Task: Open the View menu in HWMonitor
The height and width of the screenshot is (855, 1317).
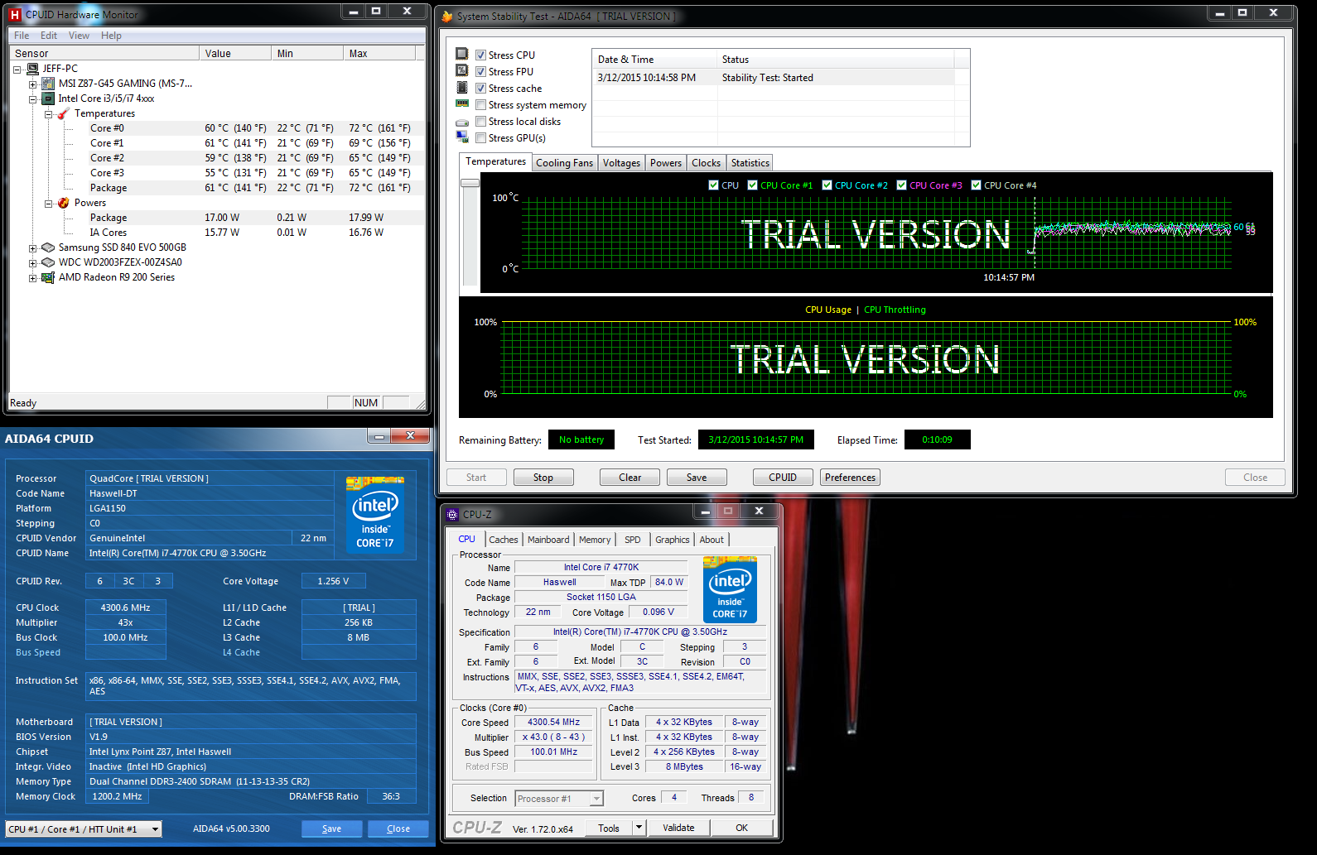Action: tap(79, 36)
